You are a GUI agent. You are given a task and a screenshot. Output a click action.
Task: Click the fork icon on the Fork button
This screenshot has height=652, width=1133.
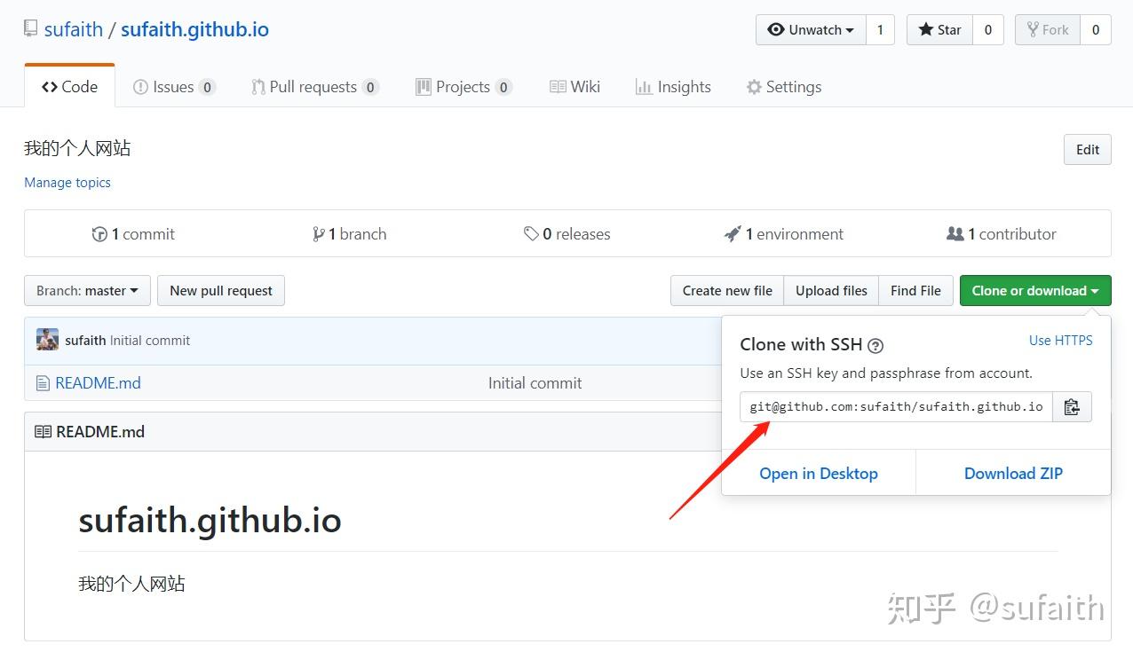1033,29
